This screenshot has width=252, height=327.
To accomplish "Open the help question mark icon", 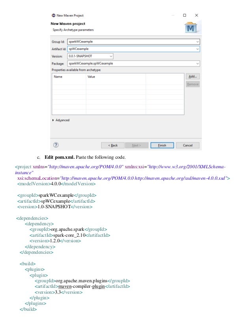I will [56, 145].
